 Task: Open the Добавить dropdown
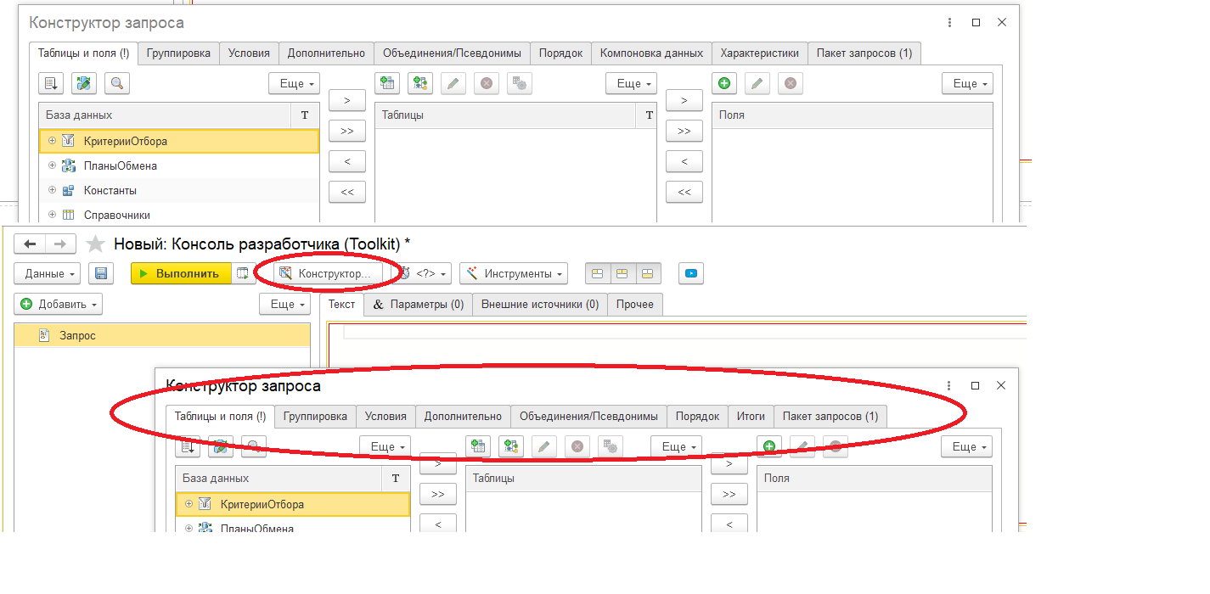pos(59,304)
